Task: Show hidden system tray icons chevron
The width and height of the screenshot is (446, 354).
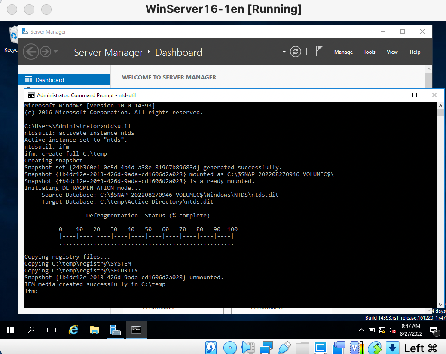Action: [361, 330]
